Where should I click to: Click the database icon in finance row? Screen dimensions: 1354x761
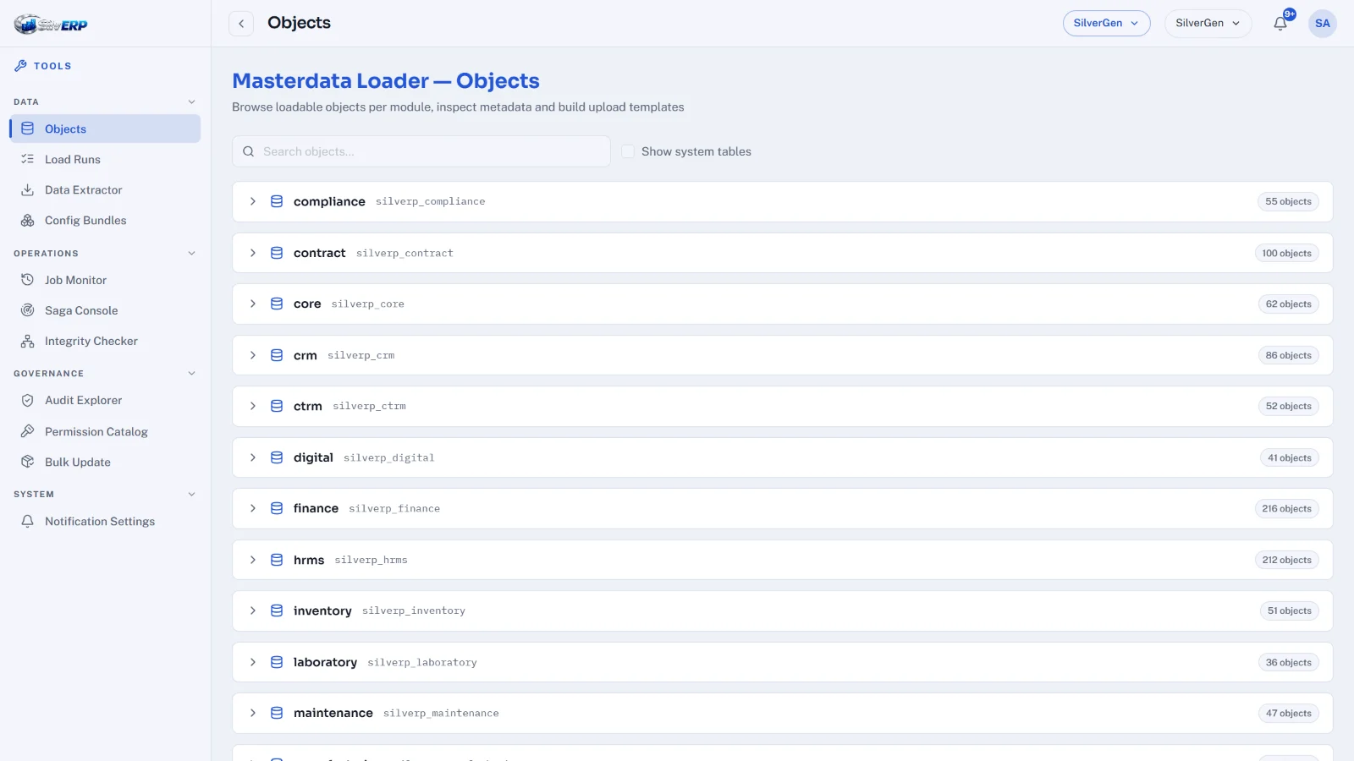click(x=277, y=508)
